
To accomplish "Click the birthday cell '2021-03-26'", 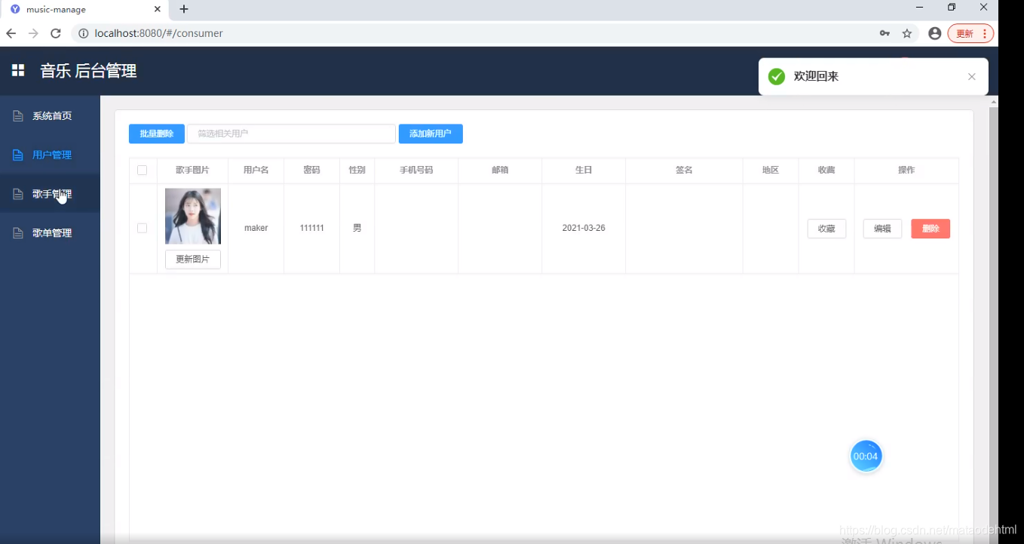I will tap(584, 228).
